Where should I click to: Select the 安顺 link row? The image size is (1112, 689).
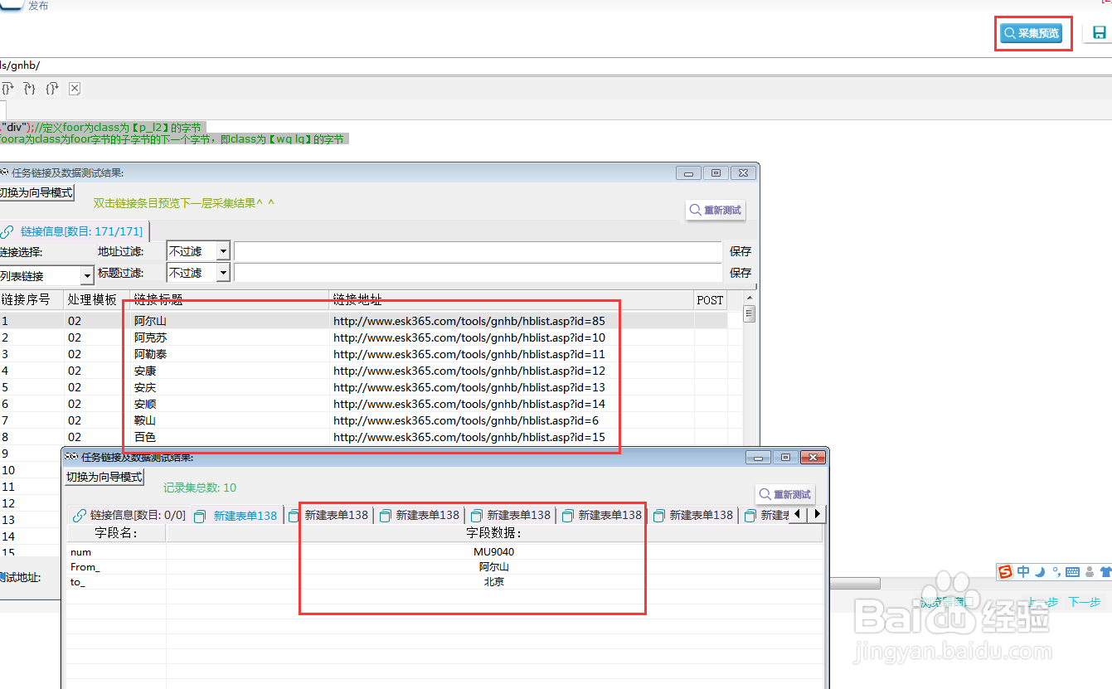click(363, 404)
